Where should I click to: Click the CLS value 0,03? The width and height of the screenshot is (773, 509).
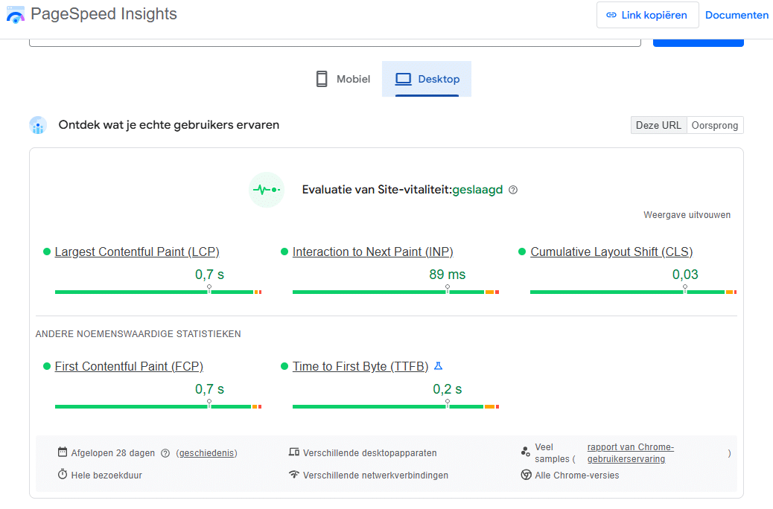(x=685, y=275)
